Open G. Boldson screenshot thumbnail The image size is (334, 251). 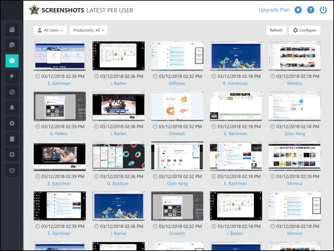click(118, 156)
